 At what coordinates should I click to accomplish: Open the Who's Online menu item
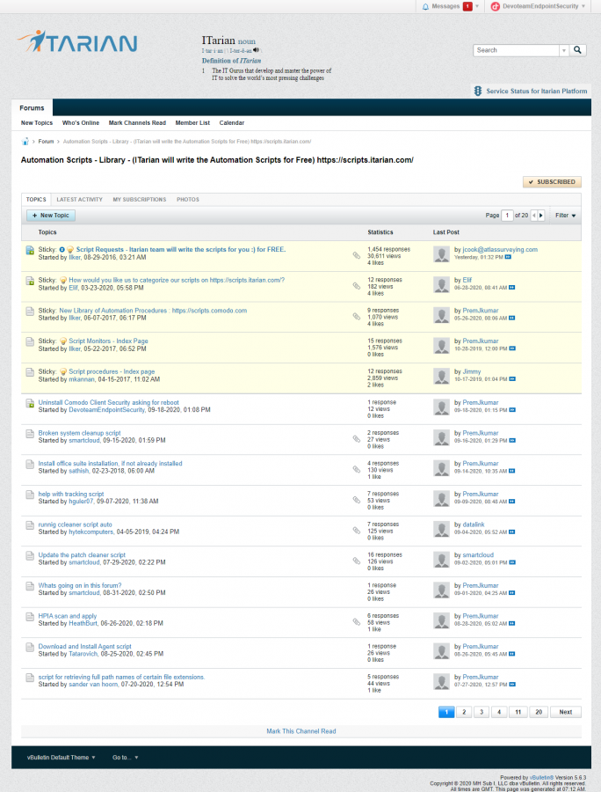point(81,122)
